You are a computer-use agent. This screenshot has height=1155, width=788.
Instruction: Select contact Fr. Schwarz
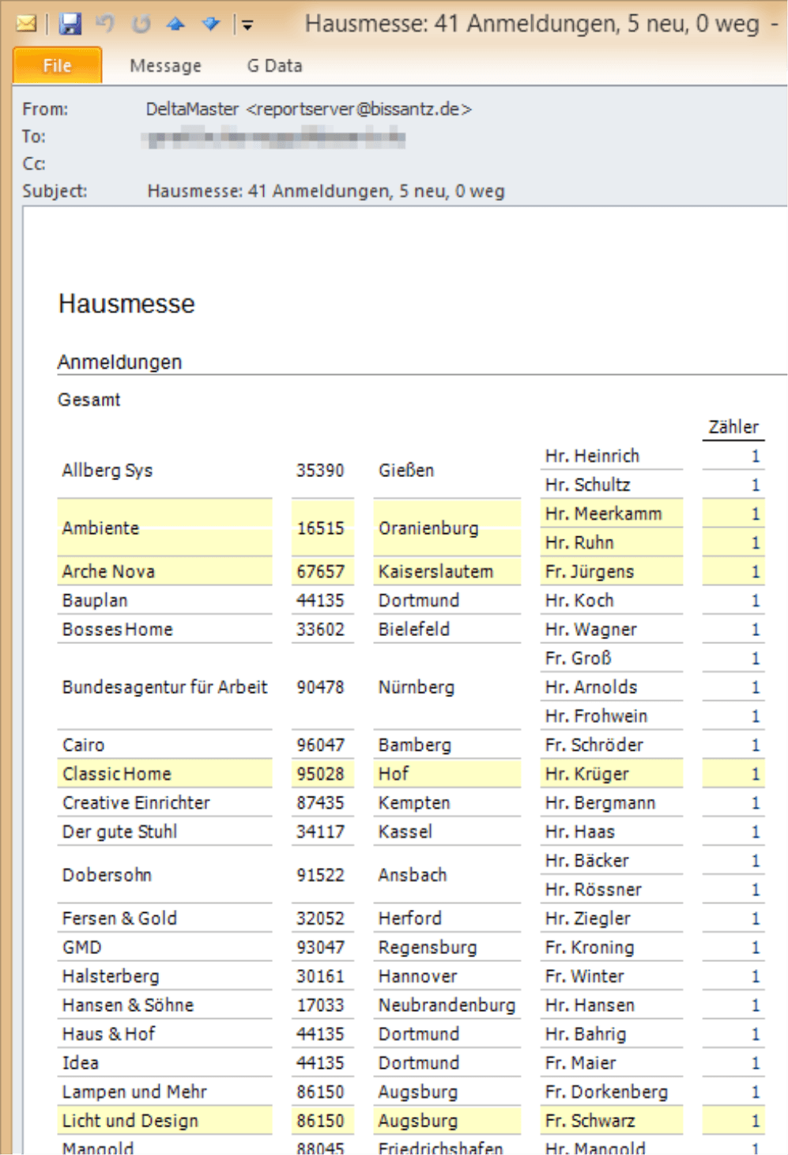tap(590, 1120)
